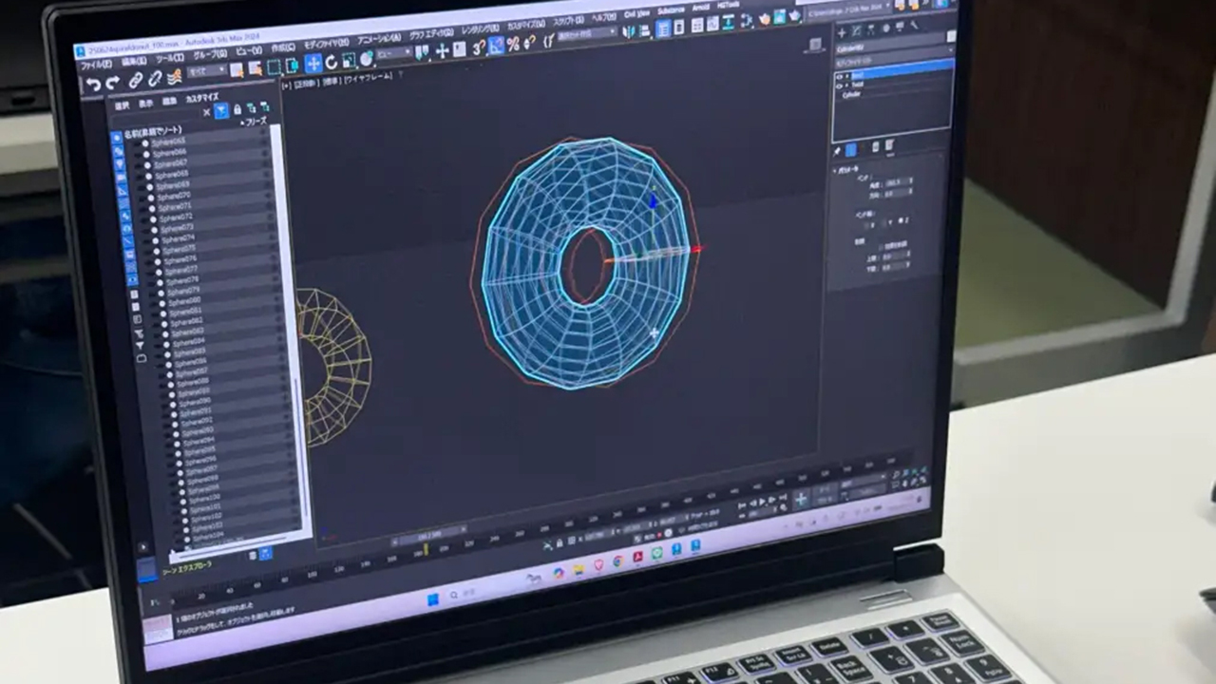Activate the Select and Rotate tool
Screen dimensions: 1216x684
pyautogui.click(x=331, y=63)
